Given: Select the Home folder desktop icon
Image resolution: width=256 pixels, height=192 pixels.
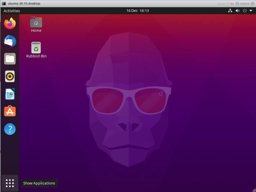Looking at the screenshot, I should tap(36, 22).
